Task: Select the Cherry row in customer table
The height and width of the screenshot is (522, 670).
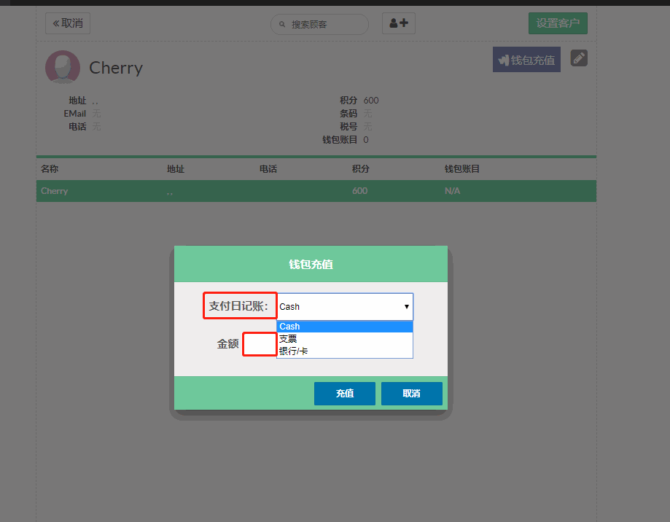Action: [x=316, y=191]
